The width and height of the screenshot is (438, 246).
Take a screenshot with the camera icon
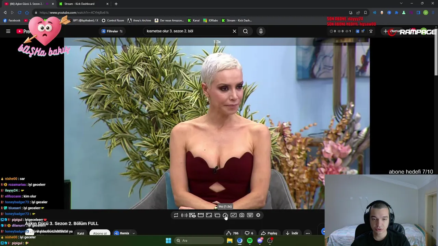click(242, 215)
